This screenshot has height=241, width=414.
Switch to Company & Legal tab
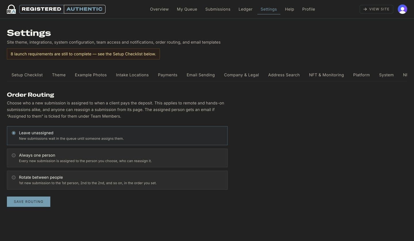(x=241, y=75)
